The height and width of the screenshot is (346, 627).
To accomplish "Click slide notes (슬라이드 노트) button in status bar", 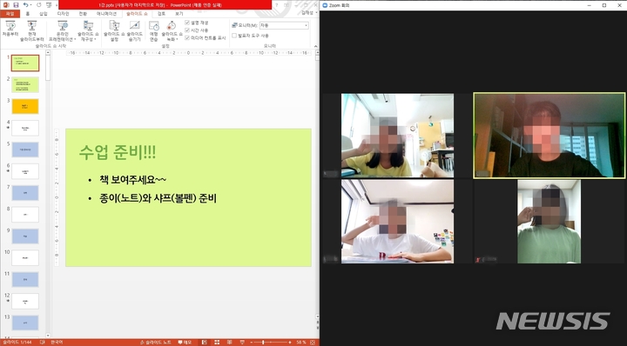I will tap(156, 343).
